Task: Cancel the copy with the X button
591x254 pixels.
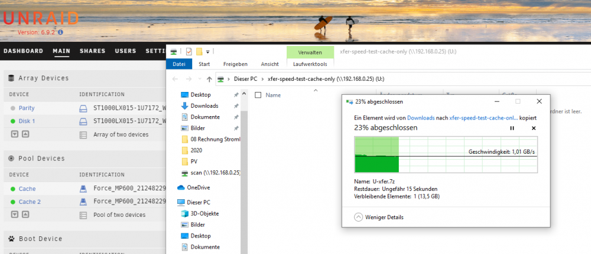Action: [533, 128]
